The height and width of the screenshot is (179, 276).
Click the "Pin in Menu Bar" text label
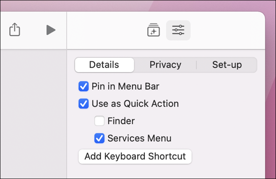pyautogui.click(x=125, y=87)
